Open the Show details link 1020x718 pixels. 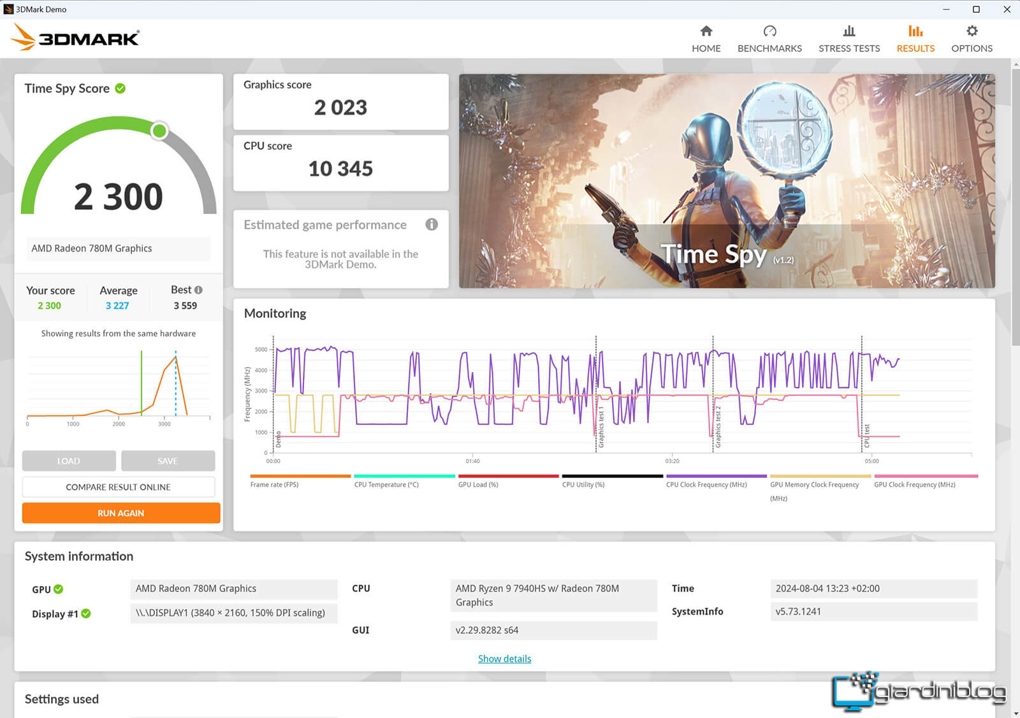pyautogui.click(x=504, y=659)
